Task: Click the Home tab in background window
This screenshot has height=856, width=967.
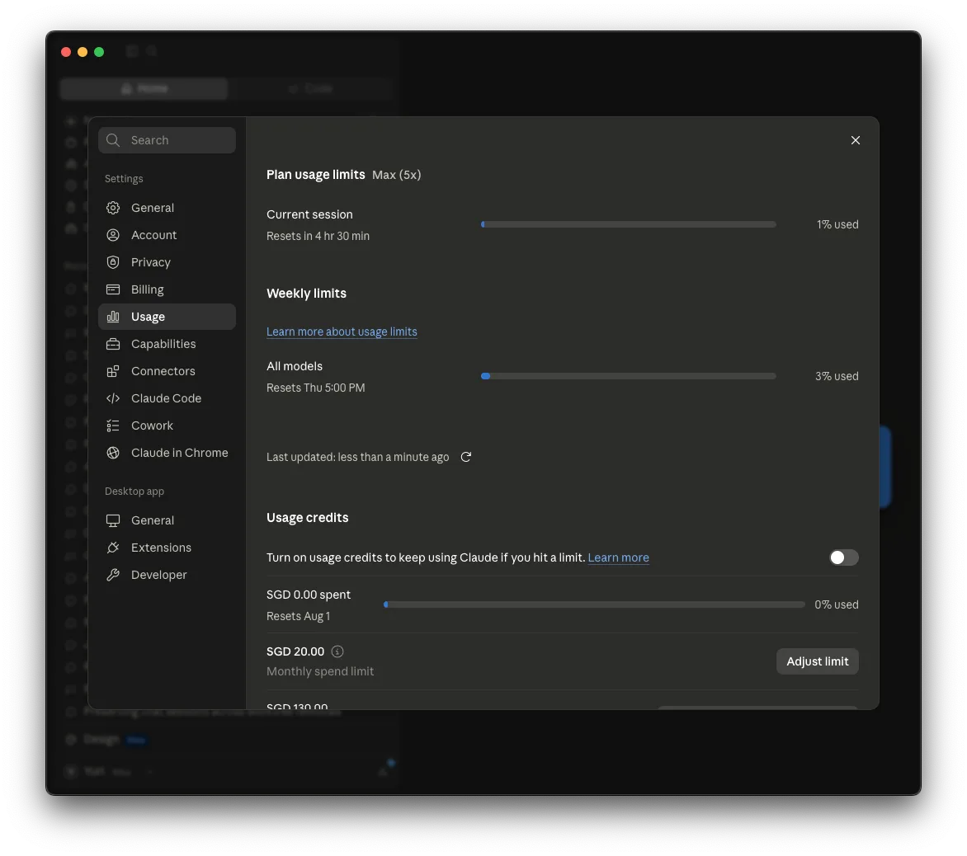Action: (x=144, y=88)
